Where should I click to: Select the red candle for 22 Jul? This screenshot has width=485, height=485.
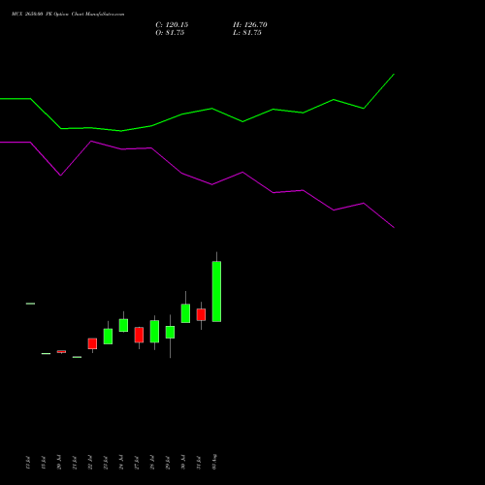pyautogui.click(x=92, y=343)
